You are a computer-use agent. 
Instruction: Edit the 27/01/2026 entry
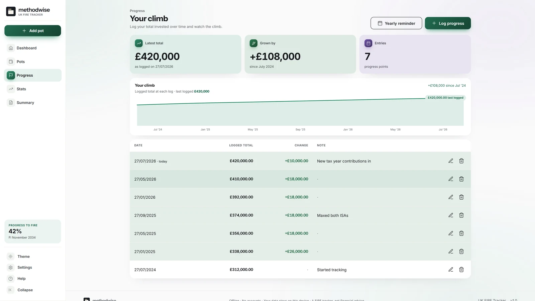coord(451,197)
